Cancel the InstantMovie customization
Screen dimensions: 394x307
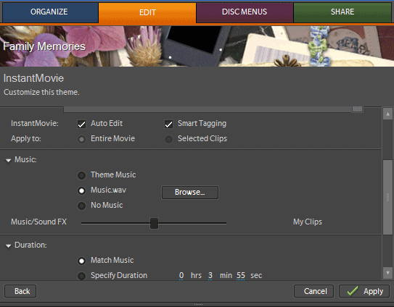pyautogui.click(x=314, y=291)
